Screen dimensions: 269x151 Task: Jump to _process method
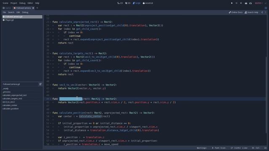pyautogui.click(x=7, y=92)
